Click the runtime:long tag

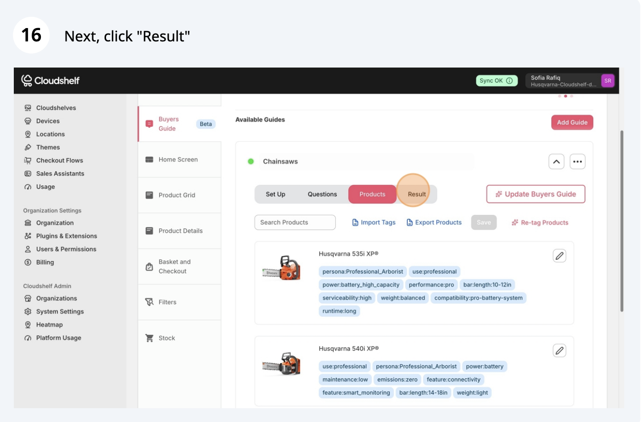pos(339,311)
